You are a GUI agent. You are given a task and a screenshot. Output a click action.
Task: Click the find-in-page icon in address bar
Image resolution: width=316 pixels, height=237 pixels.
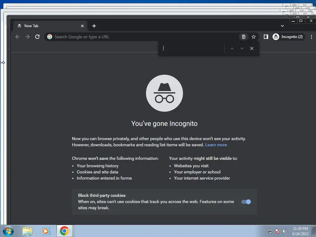tap(244, 37)
